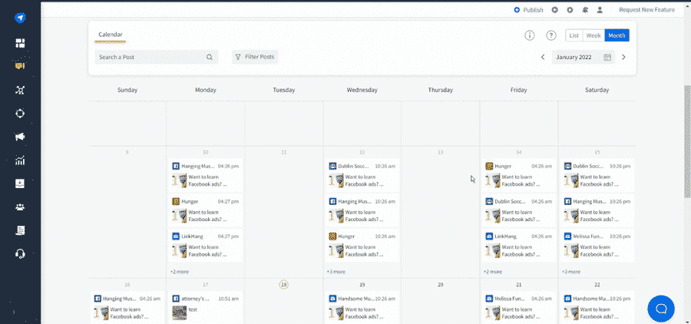
Task: Select the Month view toggle
Action: (x=617, y=35)
